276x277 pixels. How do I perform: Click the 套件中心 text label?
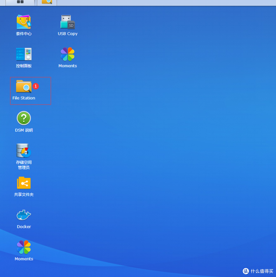(x=24, y=33)
